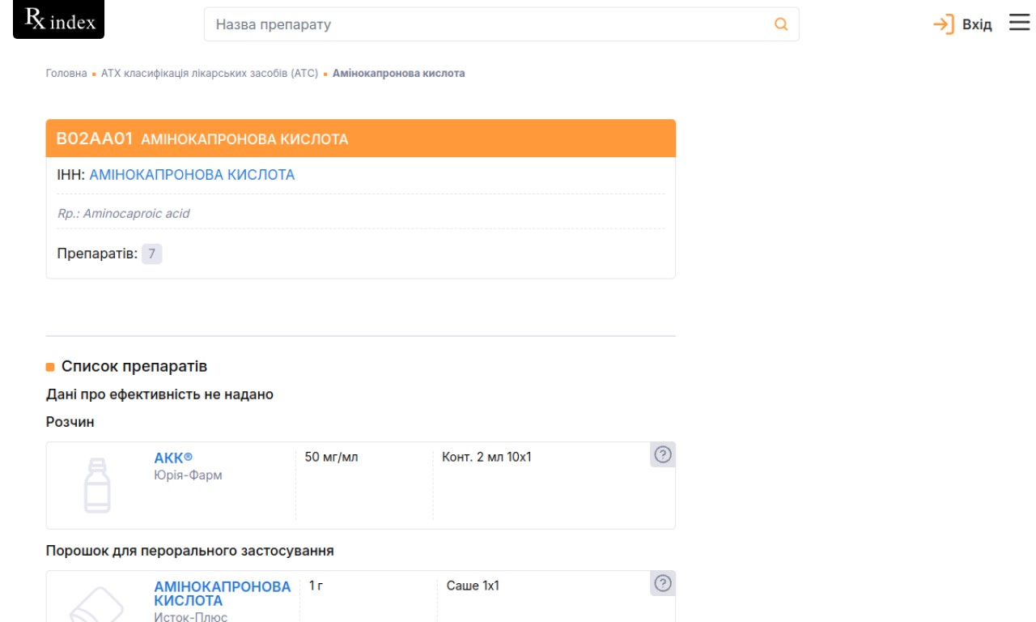This screenshot has height=622, width=1036.
Task: Click the 50 мг/мл dosage cell
Action: [x=331, y=457]
